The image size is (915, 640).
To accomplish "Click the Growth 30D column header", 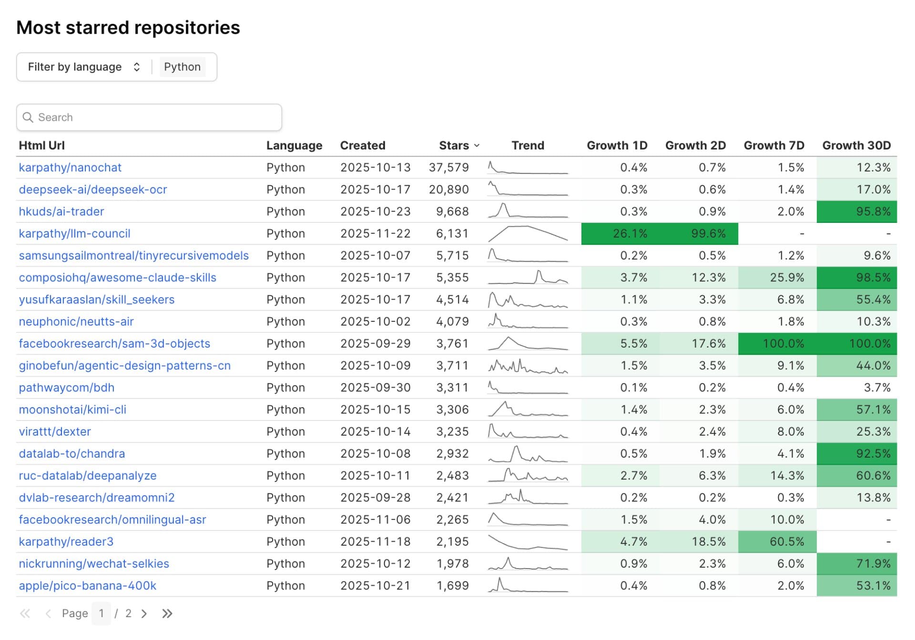I will coord(856,145).
